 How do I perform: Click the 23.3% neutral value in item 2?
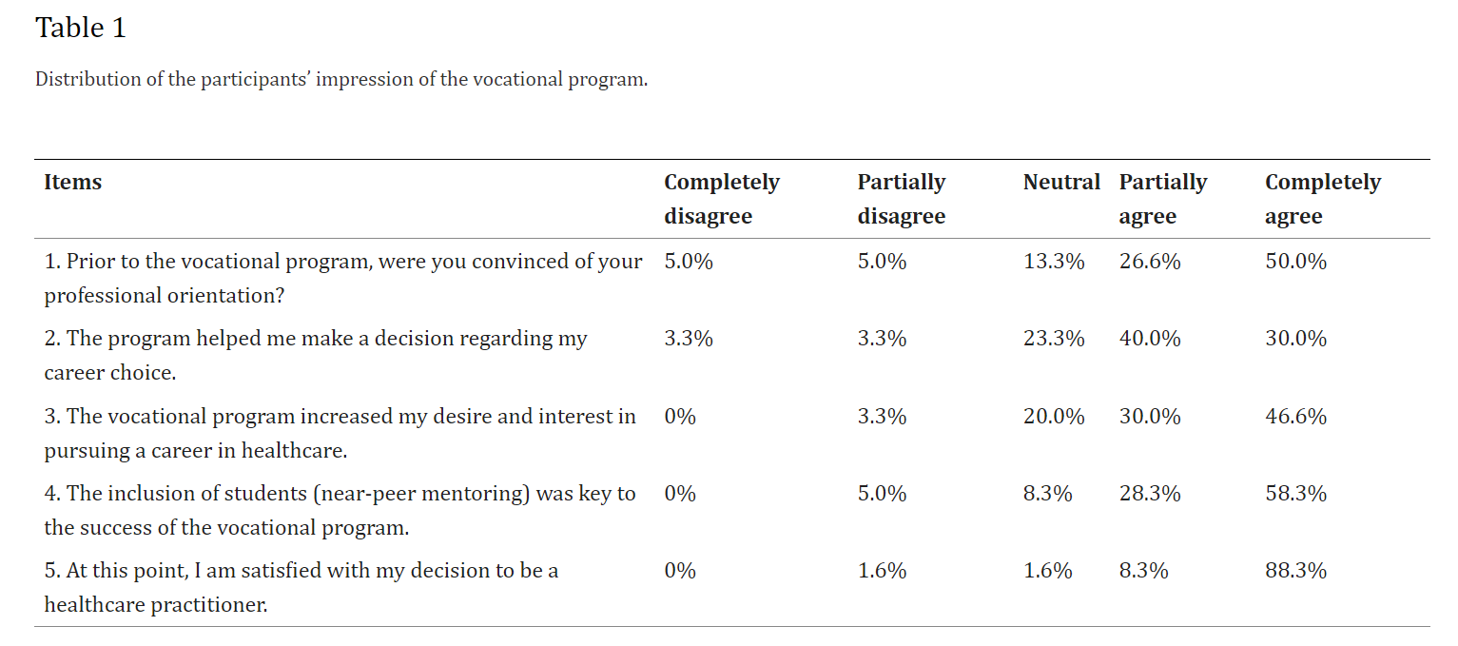(x=1054, y=339)
